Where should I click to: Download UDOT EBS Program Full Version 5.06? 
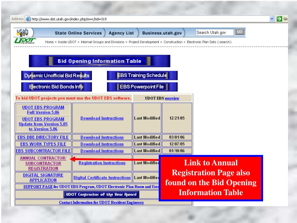coord(43,110)
